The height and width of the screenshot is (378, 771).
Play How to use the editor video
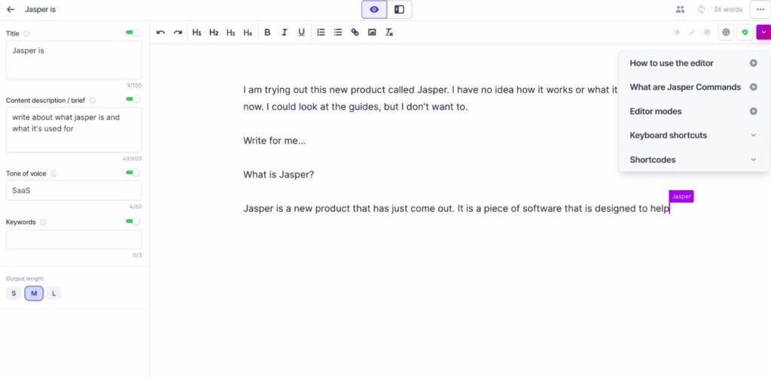[x=753, y=63]
